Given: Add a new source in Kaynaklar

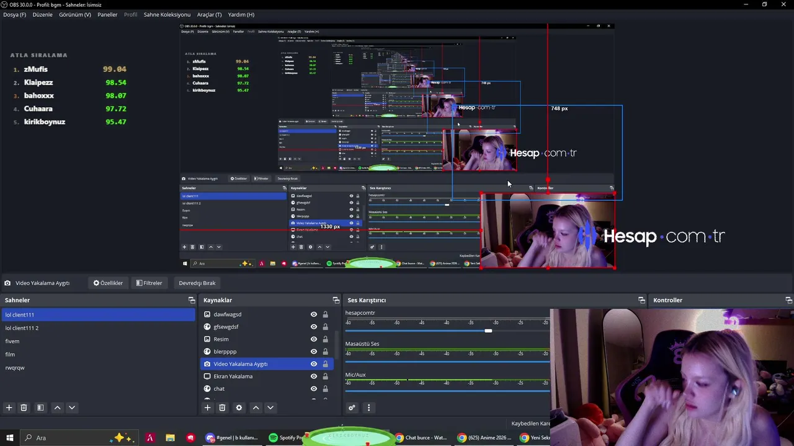Looking at the screenshot, I should pyautogui.click(x=207, y=408).
